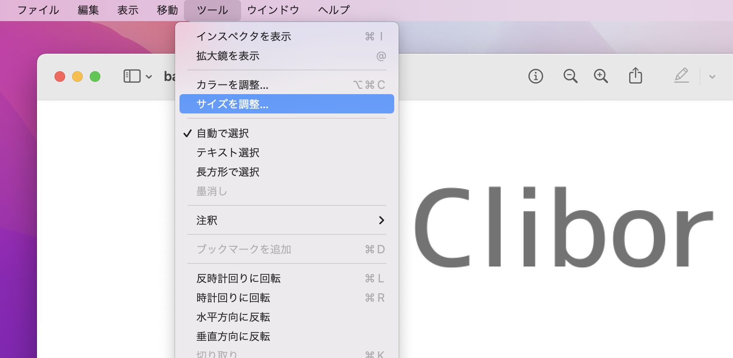
Task: Select 水平方向に反転 menu item
Action: coord(287,317)
